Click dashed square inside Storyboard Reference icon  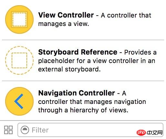click(x=19, y=60)
